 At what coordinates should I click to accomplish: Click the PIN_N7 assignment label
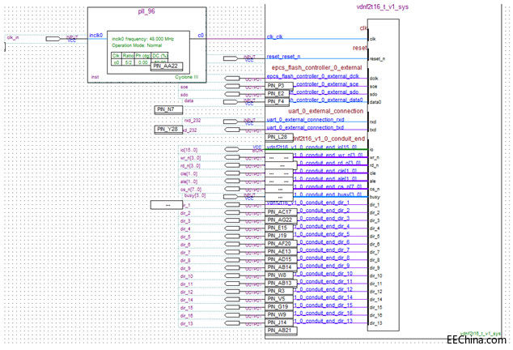pyautogui.click(x=168, y=109)
